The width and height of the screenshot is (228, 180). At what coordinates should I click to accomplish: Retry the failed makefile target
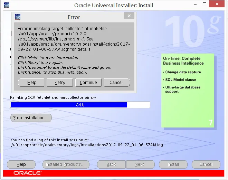(60, 83)
